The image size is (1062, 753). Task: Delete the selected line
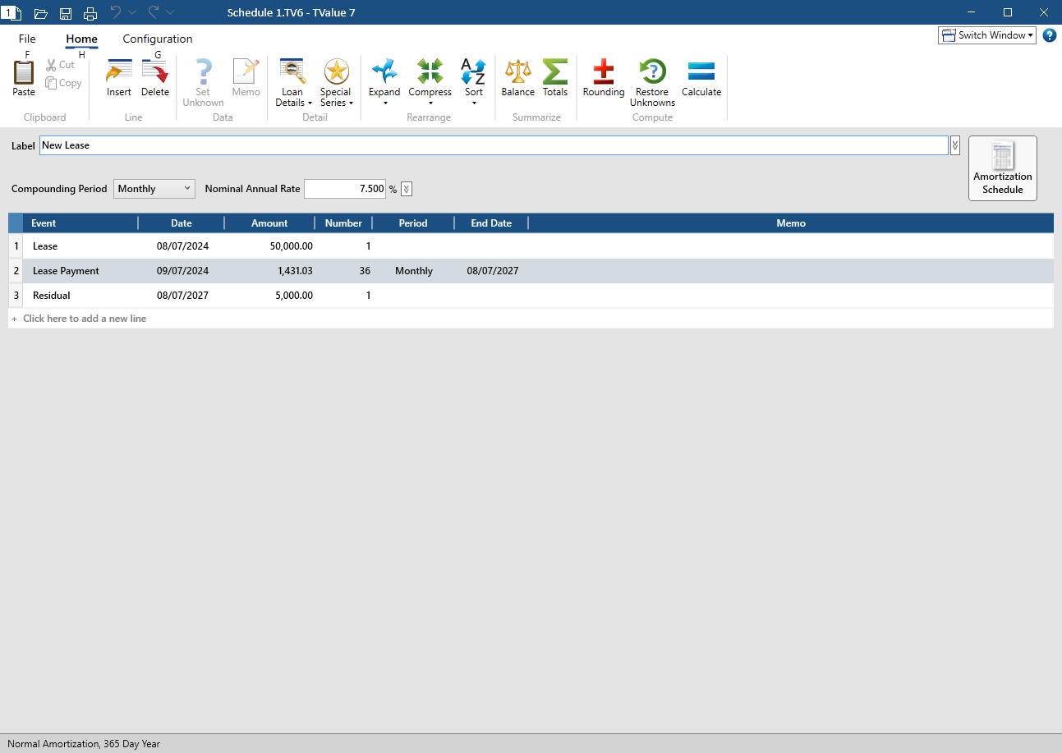click(154, 78)
